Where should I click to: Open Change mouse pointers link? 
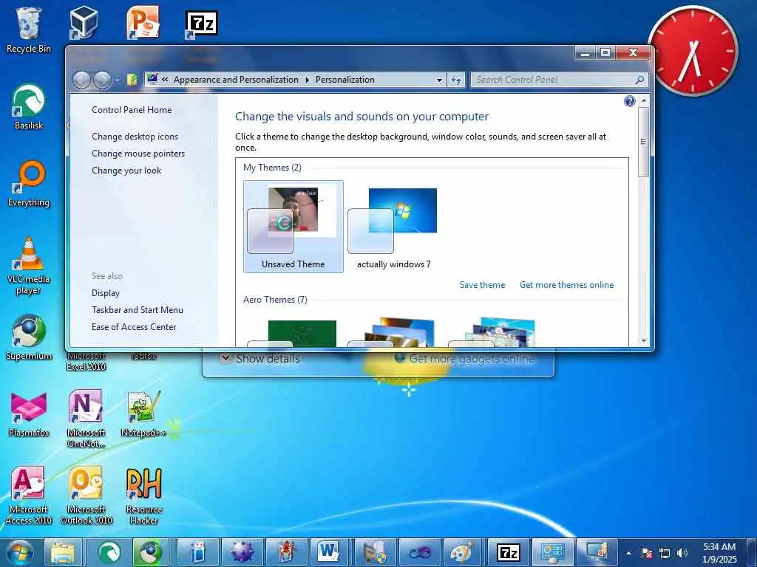pyautogui.click(x=138, y=154)
